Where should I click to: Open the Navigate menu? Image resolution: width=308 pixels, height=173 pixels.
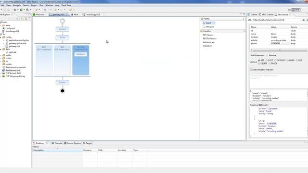click(x=17, y=5)
